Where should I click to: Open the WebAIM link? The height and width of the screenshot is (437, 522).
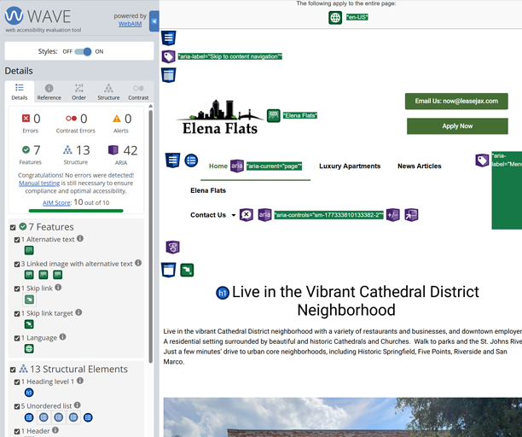click(130, 24)
